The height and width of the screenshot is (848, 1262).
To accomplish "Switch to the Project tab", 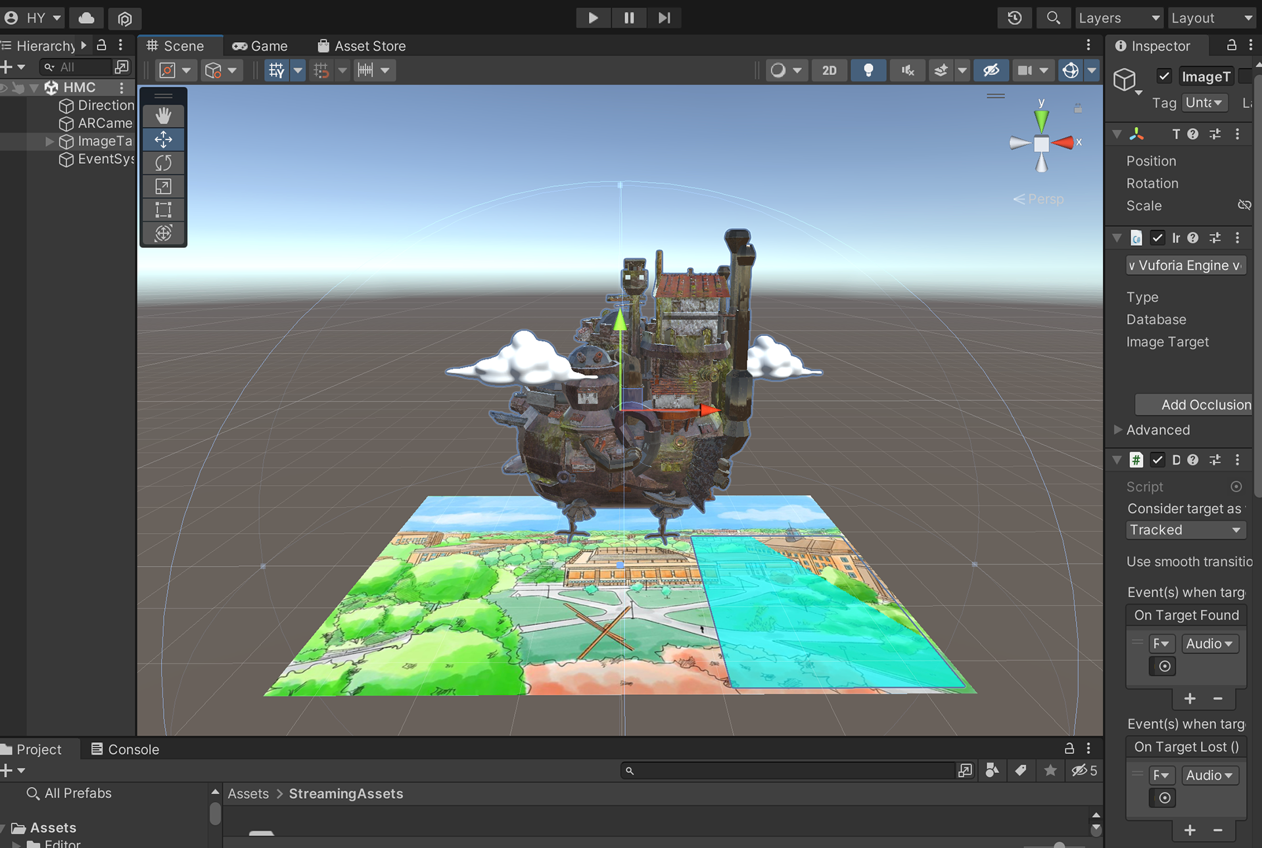I will click(32, 749).
